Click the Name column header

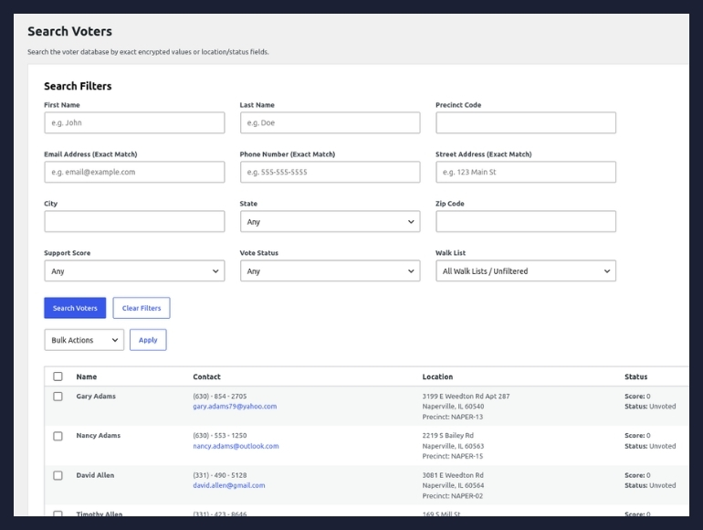(87, 377)
